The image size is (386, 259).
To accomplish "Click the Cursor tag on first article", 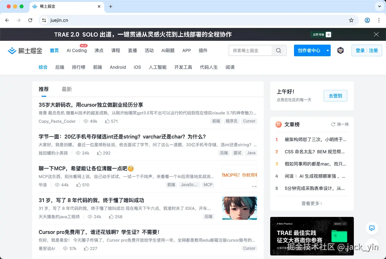I will [x=249, y=121].
